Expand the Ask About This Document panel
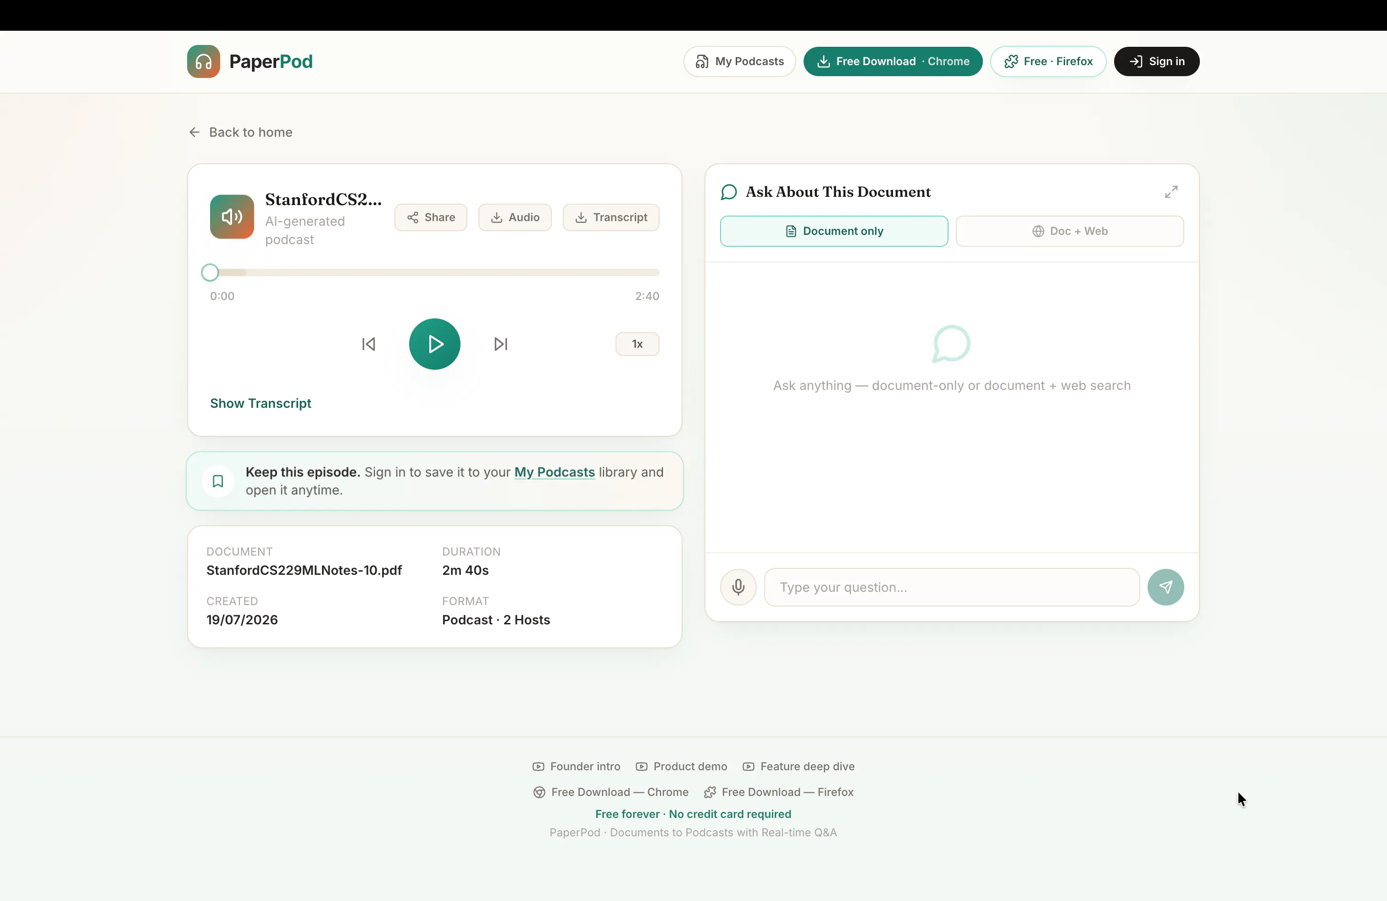The width and height of the screenshot is (1387, 901). pos(1171,192)
